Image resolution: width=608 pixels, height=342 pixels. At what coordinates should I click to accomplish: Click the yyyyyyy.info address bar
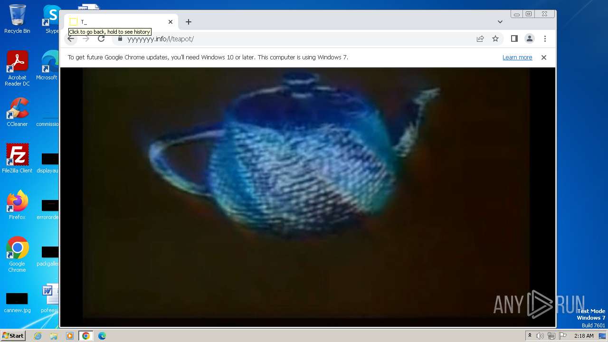(294, 39)
